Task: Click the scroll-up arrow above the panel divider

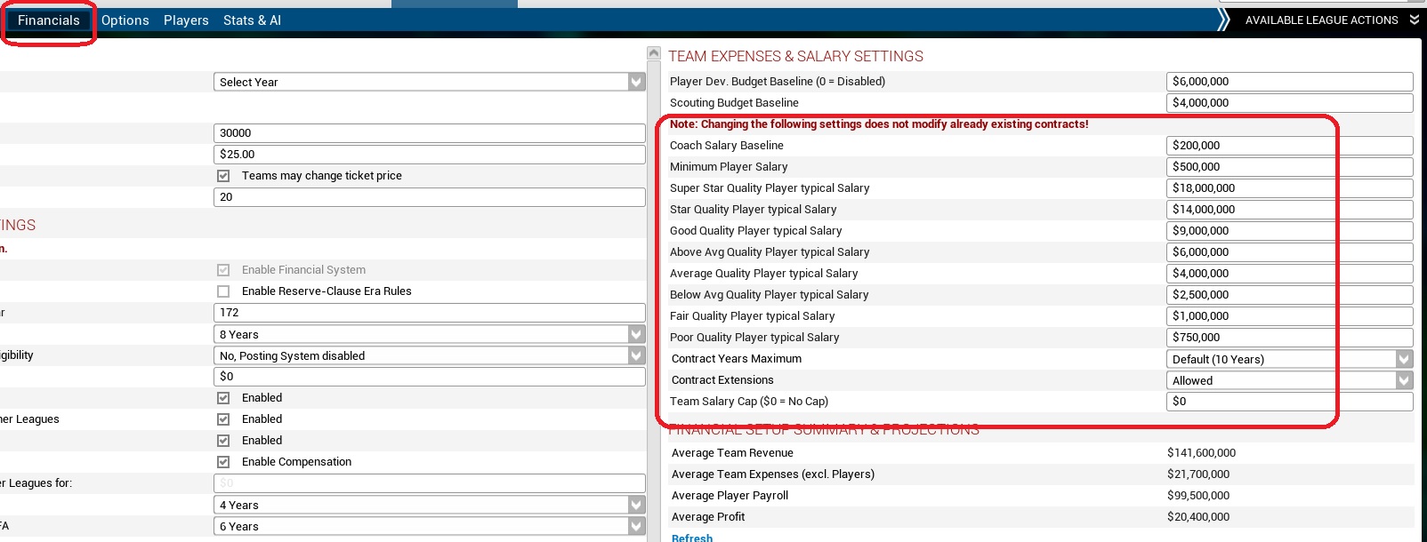Action: pos(654,54)
